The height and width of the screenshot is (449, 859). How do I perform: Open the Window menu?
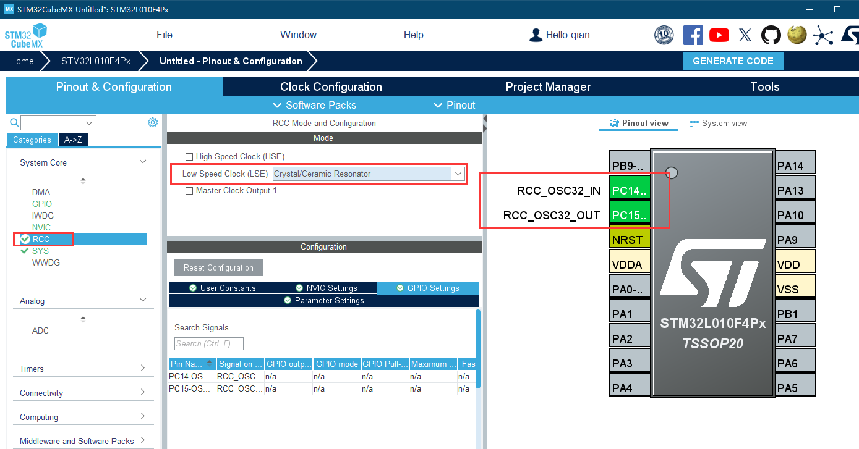pos(298,35)
